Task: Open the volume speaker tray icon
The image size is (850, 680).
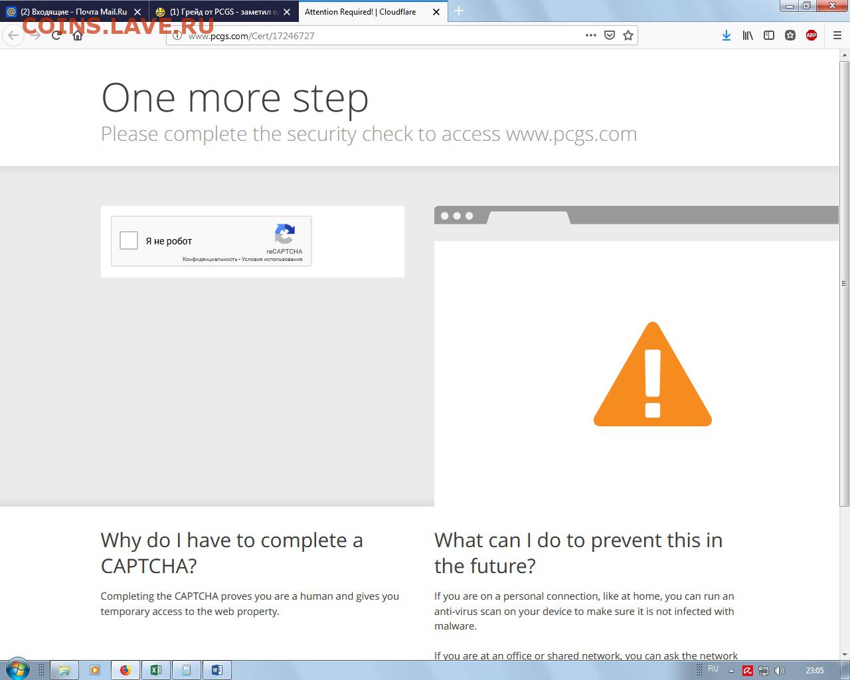Action: click(x=780, y=671)
